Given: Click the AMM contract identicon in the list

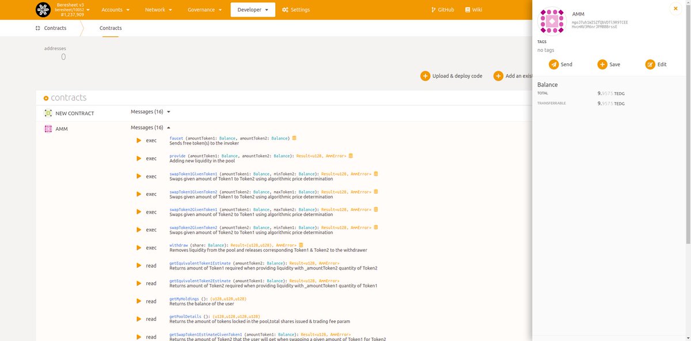Looking at the screenshot, I should 48,129.
